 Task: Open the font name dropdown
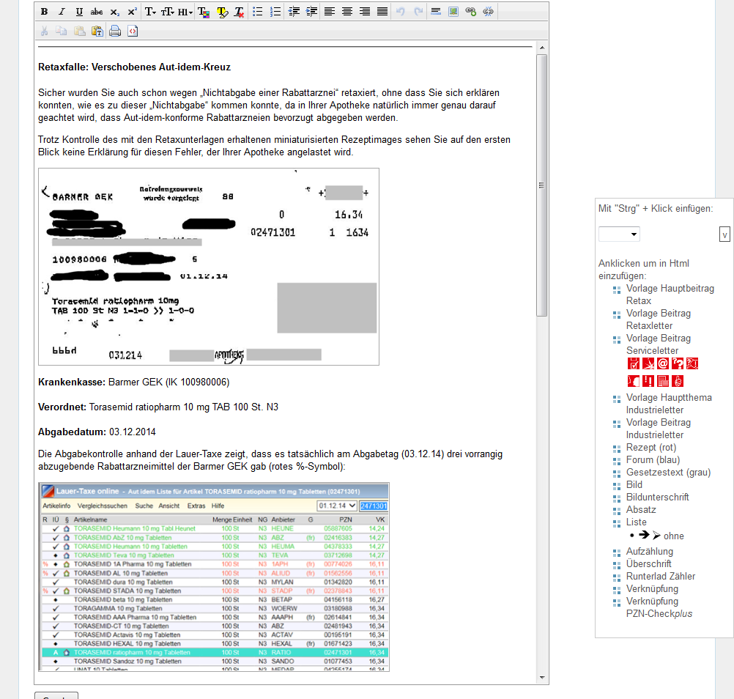150,12
